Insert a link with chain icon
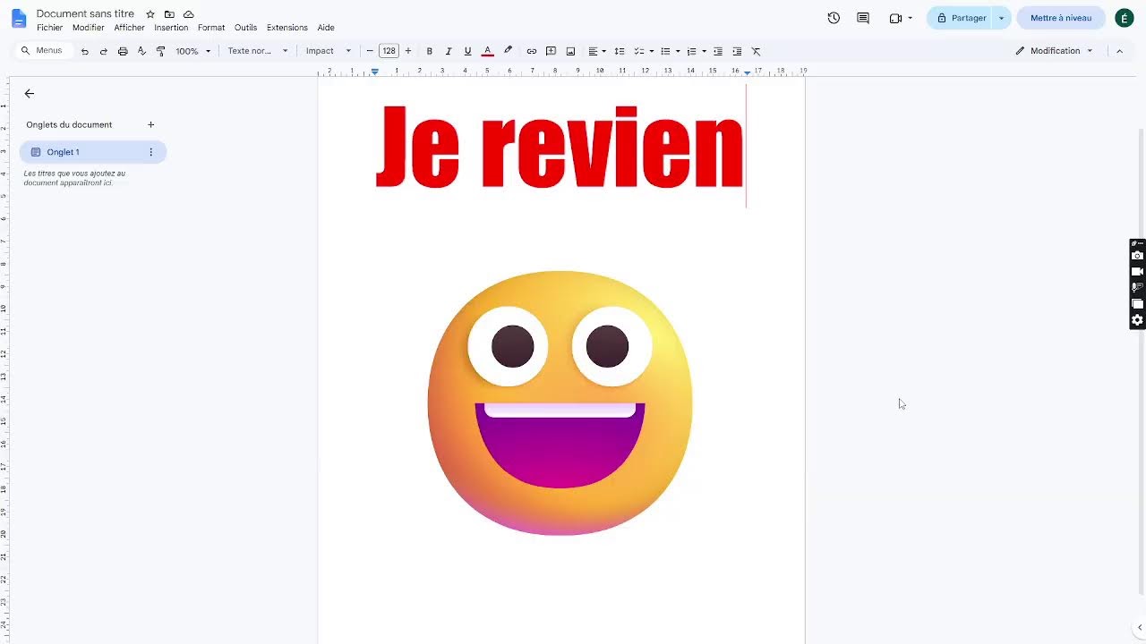The image size is (1146, 644). 532,51
